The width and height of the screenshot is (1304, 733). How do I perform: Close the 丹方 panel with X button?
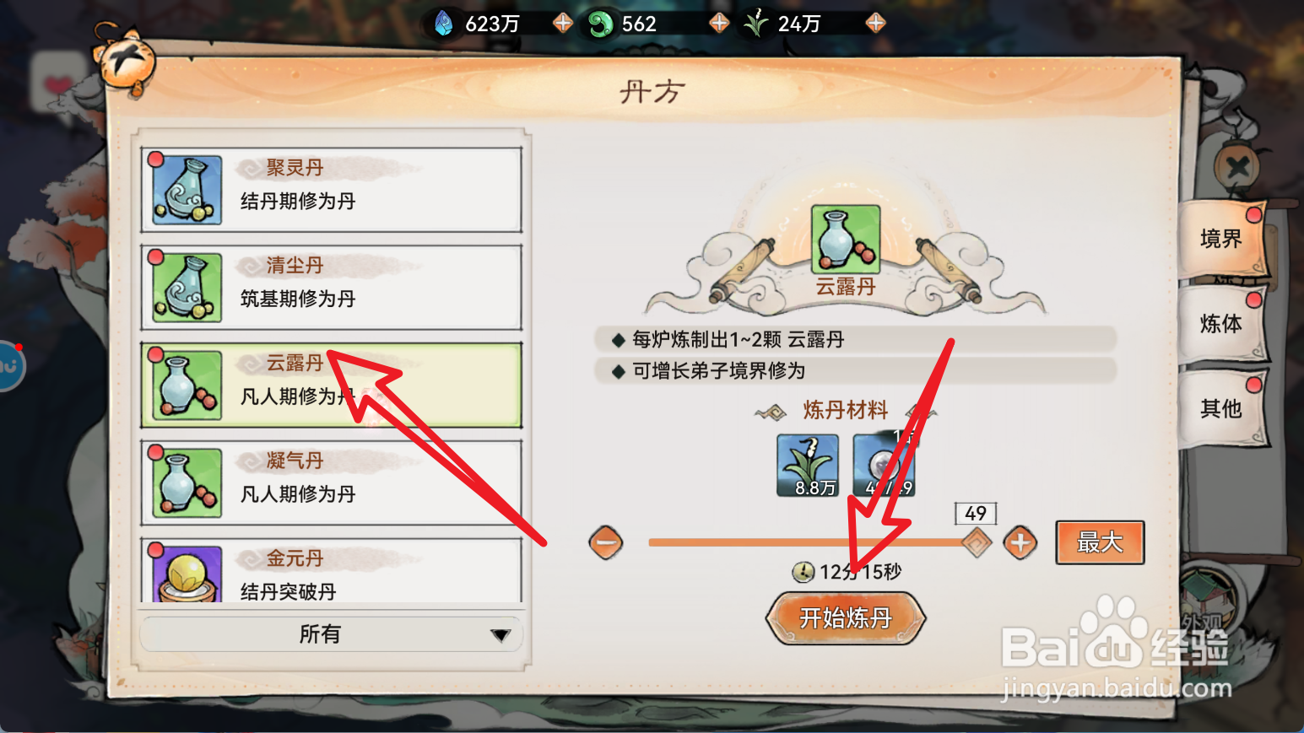pos(1237,167)
